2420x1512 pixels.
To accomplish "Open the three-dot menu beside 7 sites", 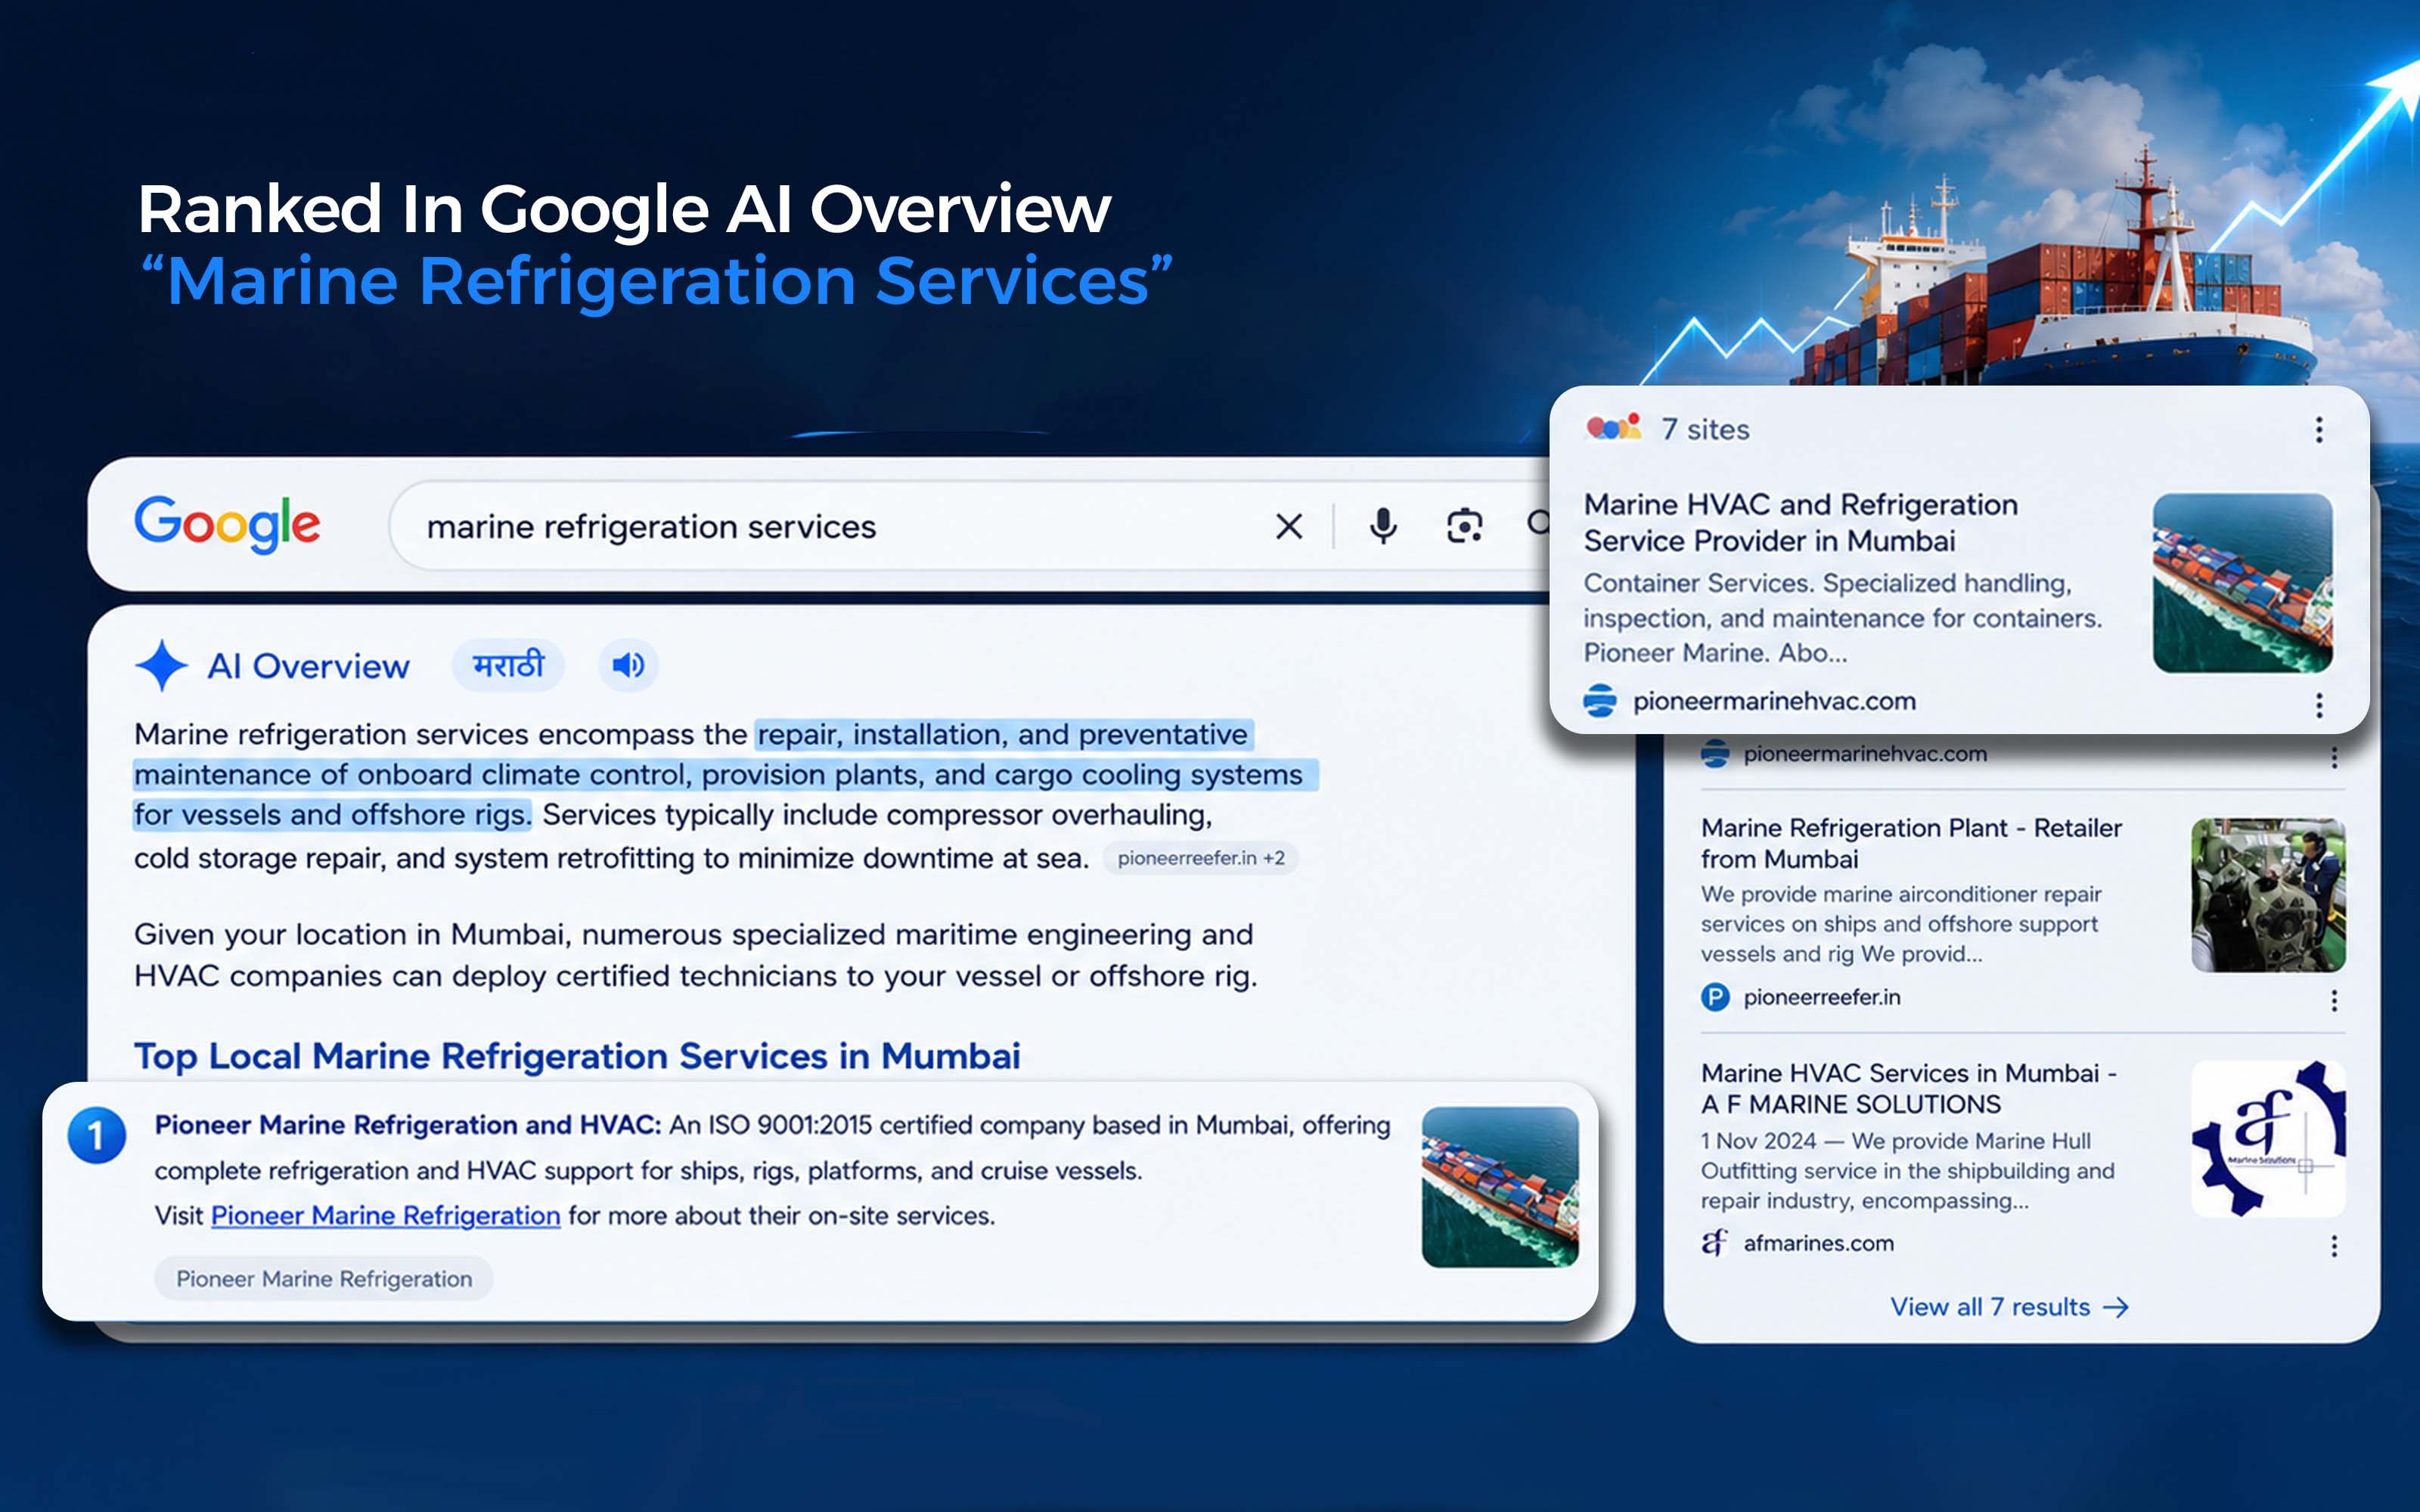I will tap(2318, 430).
